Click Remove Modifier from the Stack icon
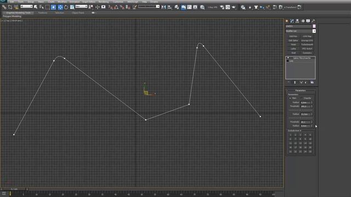The image size is (351, 197). click(306, 82)
